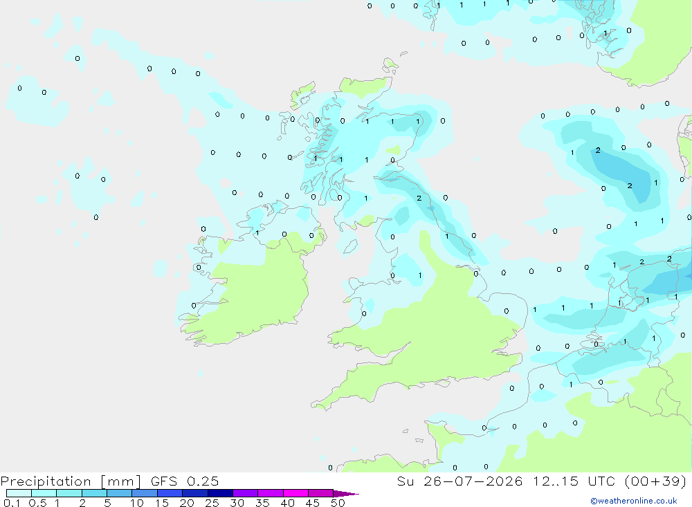Click the 'Precipitation [mm]' title text
The width and height of the screenshot is (692, 507).
coord(71,481)
